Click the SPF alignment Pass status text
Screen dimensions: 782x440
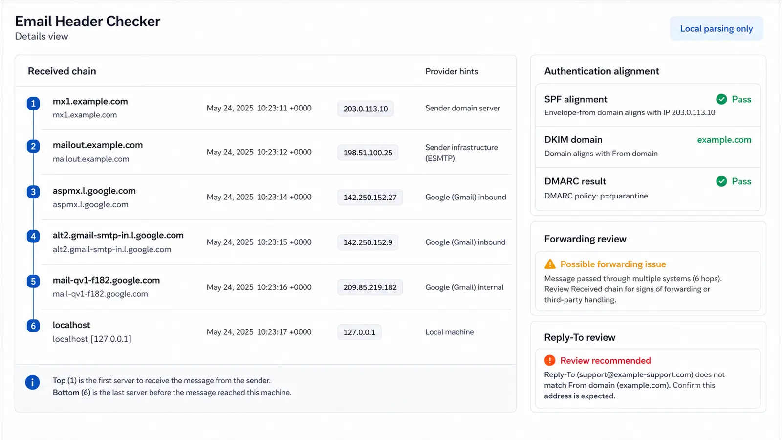(741, 99)
